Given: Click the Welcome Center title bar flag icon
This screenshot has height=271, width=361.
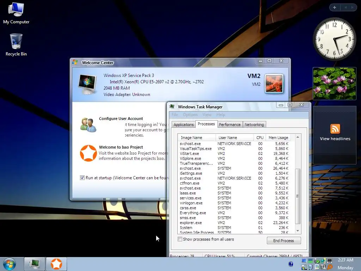Looking at the screenshot, I should pos(75,62).
